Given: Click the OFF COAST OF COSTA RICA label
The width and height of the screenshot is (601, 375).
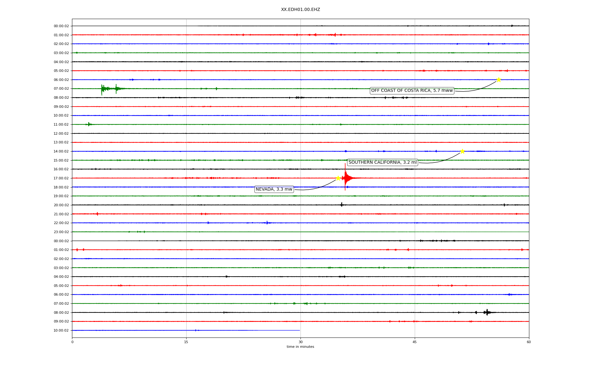Looking at the screenshot, I should point(412,91).
